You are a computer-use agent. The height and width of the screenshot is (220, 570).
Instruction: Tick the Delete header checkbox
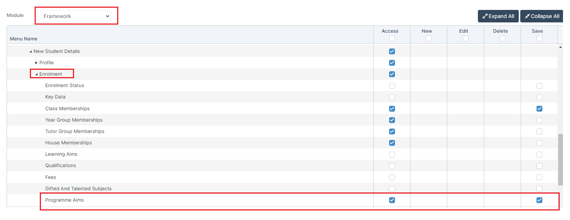point(503,39)
